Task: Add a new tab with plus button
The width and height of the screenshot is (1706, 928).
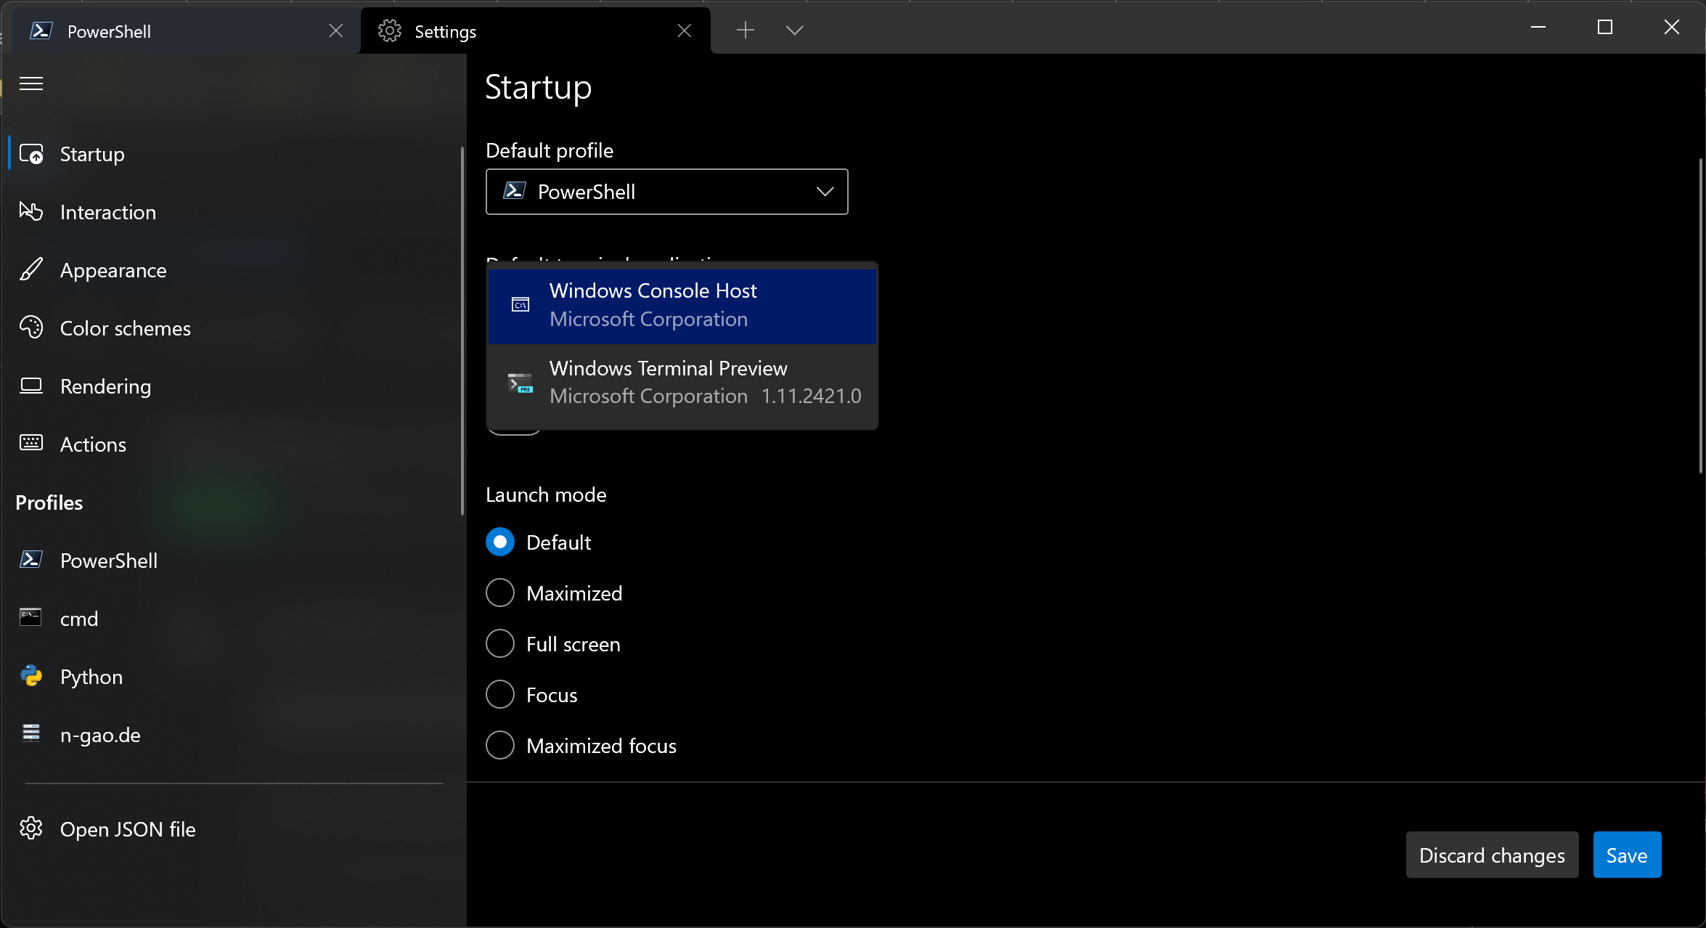Action: pyautogui.click(x=746, y=30)
